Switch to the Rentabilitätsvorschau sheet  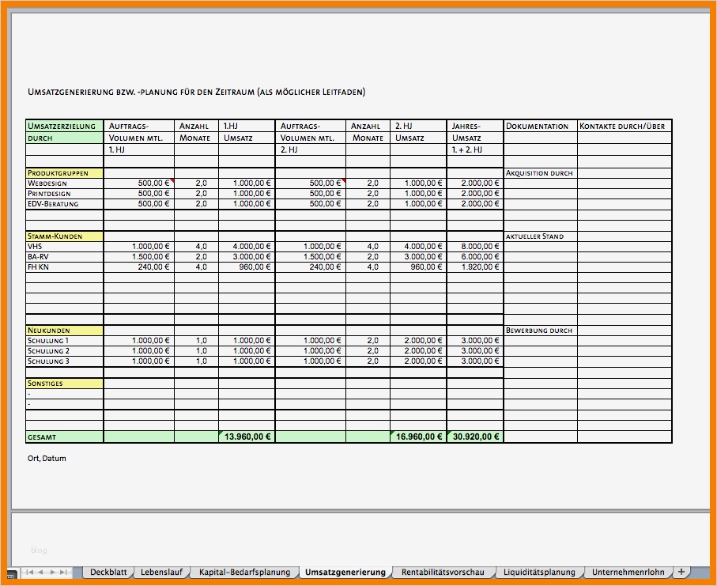click(x=441, y=571)
